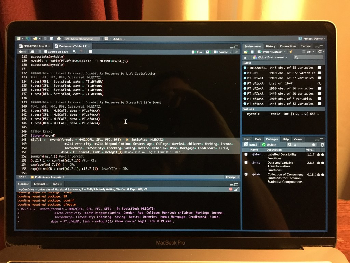Image resolution: width=350 pixels, height=263 pixels.
Task: Click the print icon in the main toolbar
Action: pos(59,39)
